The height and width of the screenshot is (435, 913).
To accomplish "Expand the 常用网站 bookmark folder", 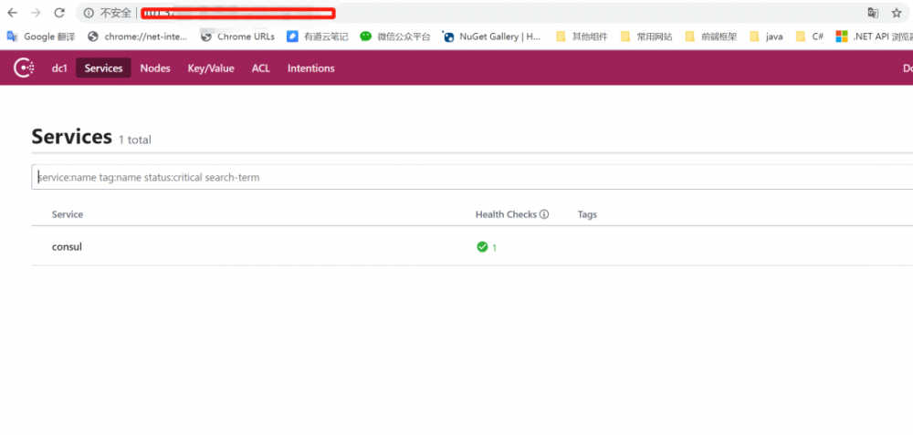I will point(646,36).
